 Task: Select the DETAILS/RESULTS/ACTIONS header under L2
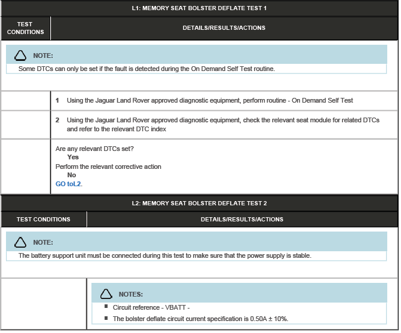point(241,220)
